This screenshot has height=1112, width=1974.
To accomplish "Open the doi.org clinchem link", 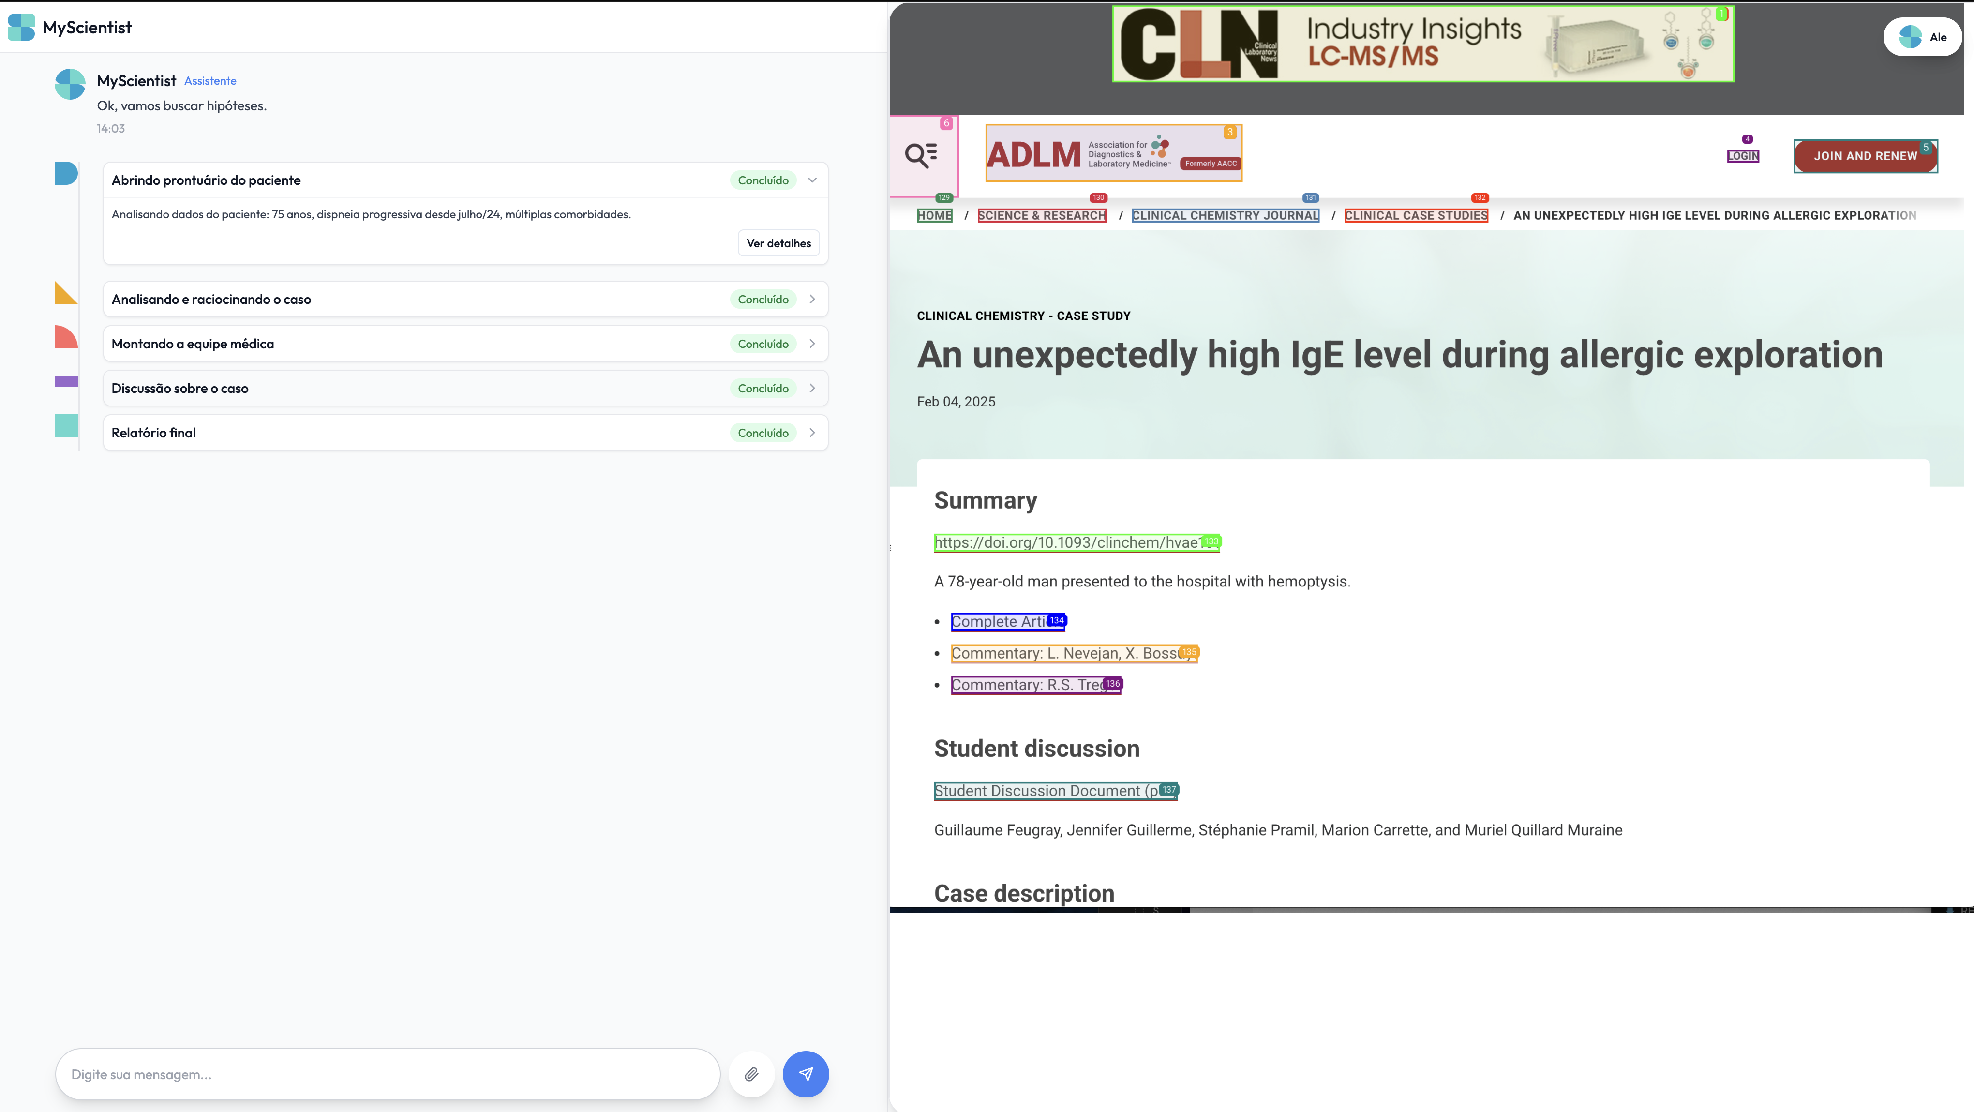I will click(1077, 542).
